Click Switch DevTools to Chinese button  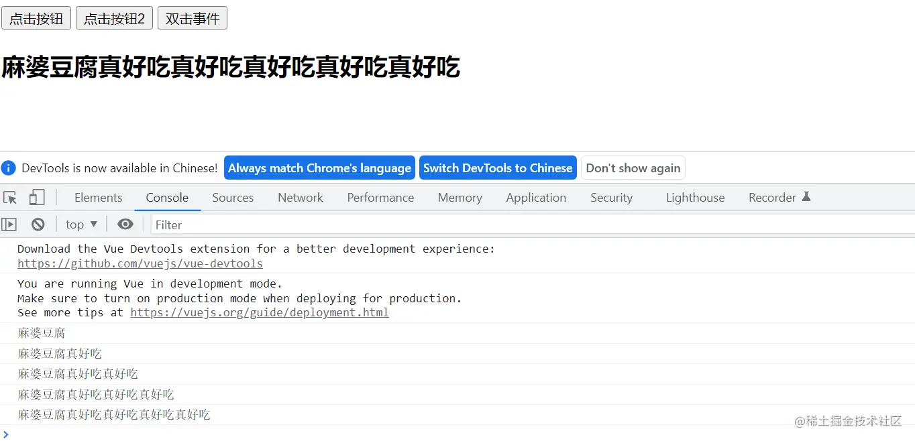tap(498, 168)
